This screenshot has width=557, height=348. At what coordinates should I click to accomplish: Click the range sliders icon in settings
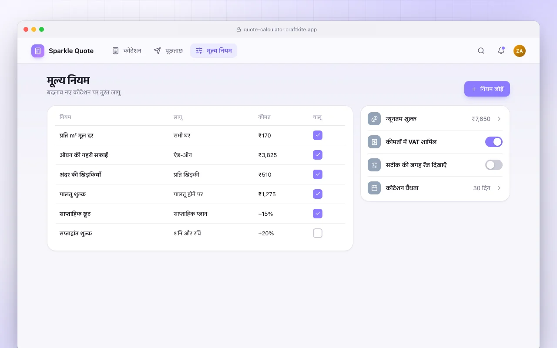tap(374, 165)
